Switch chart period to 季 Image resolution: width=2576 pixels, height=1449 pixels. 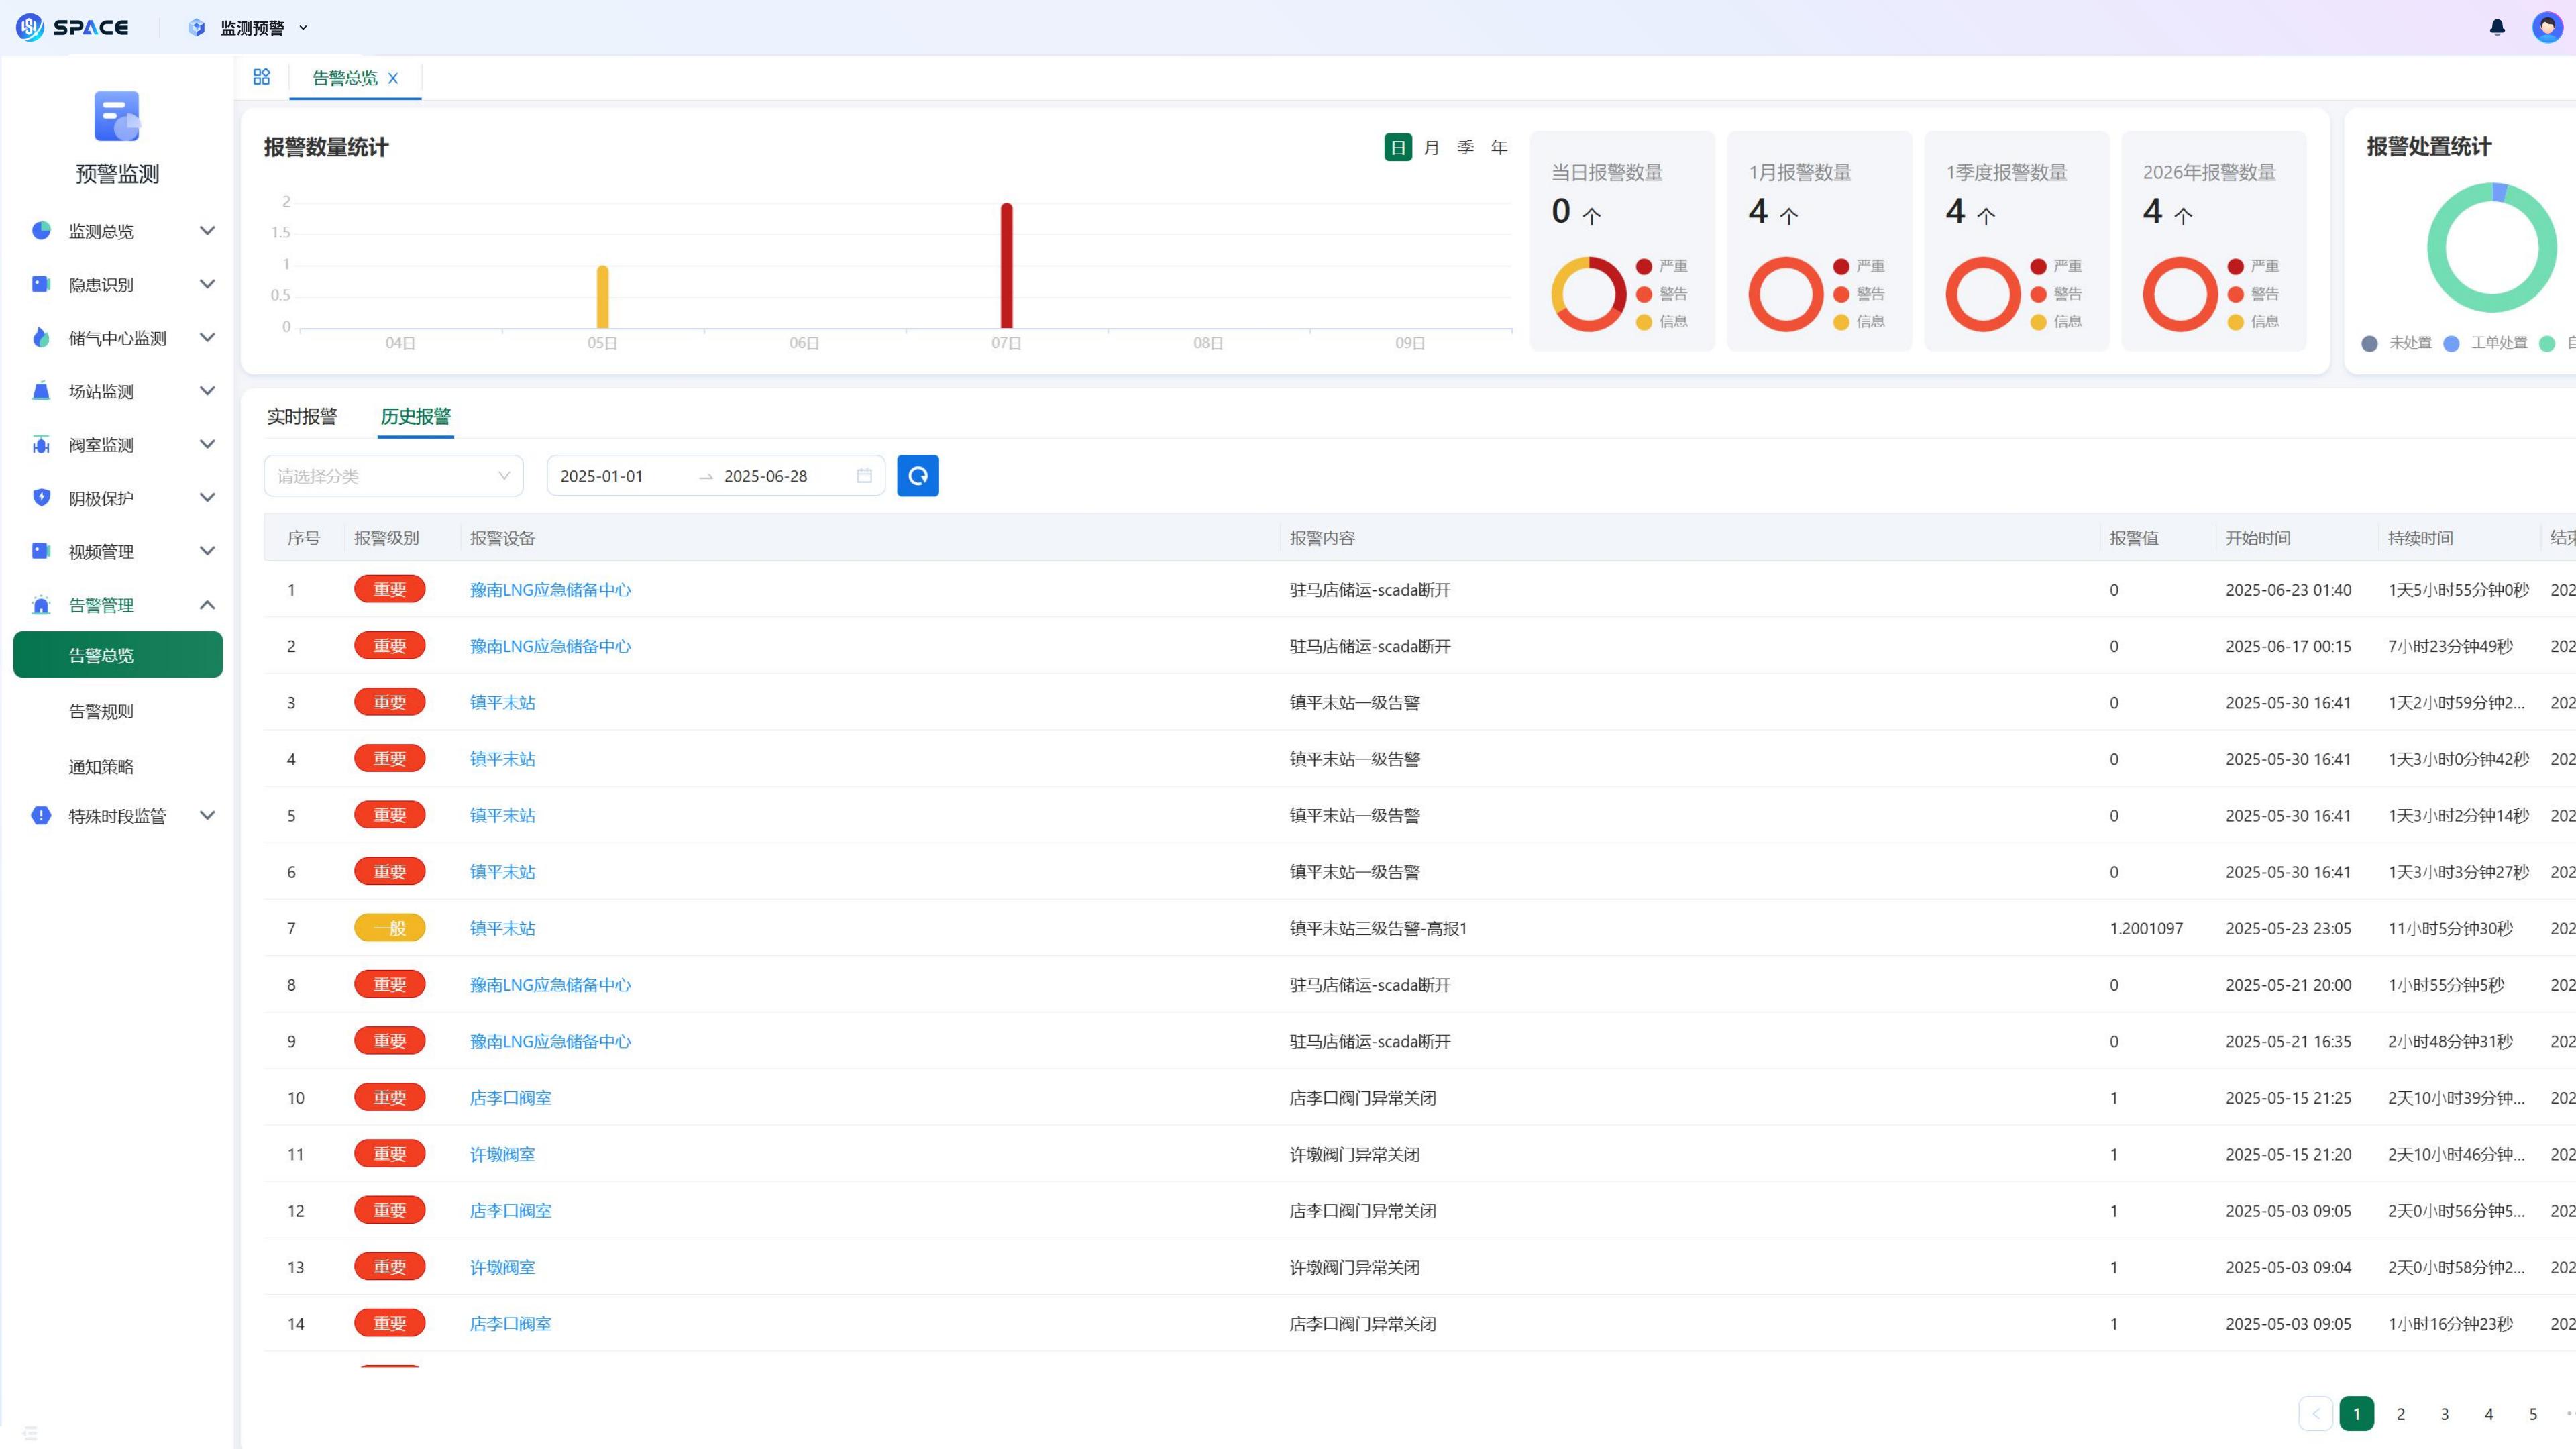pyautogui.click(x=1465, y=147)
